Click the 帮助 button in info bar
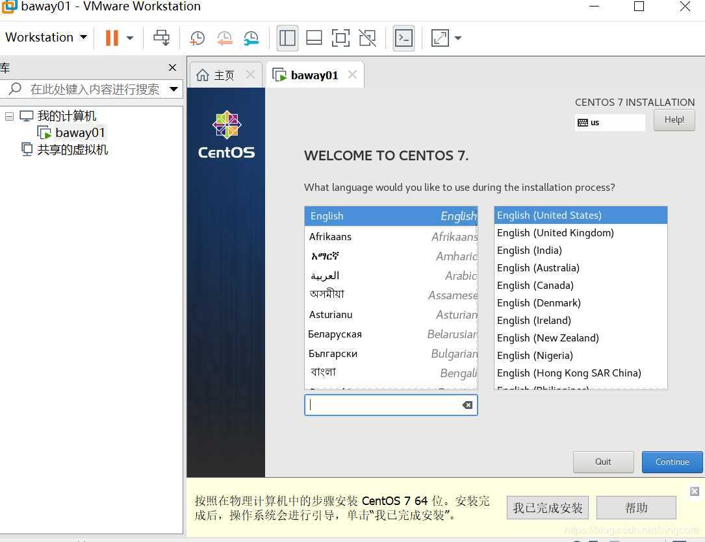The height and width of the screenshot is (542, 705). (635, 508)
